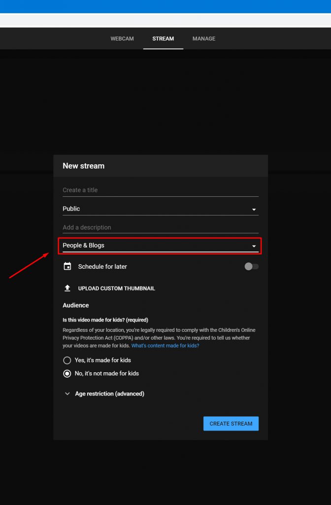Click the Schedule for later label
This screenshot has height=505, width=331.
point(102,267)
